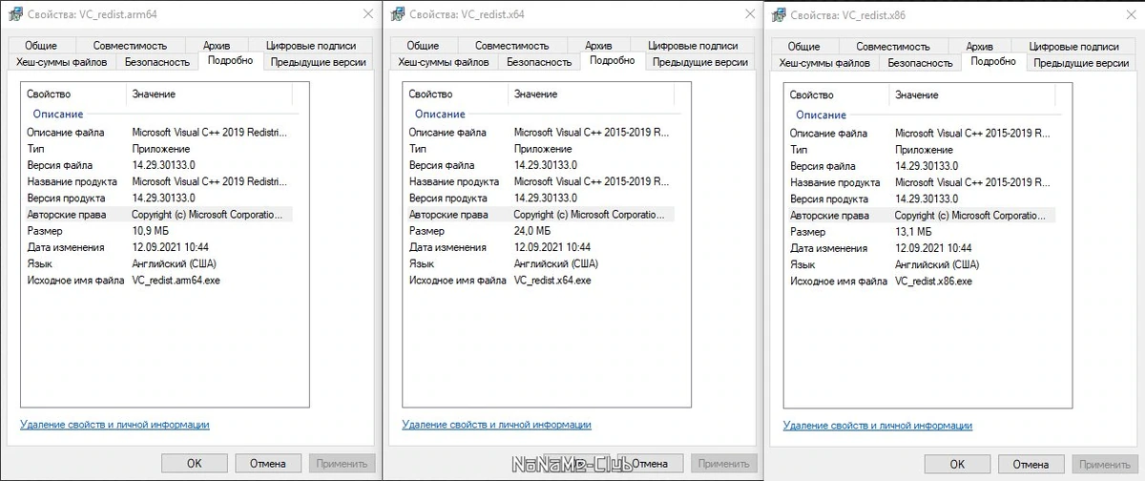Open Общие tab in VC_redist.arm64 window
Image resolution: width=1145 pixels, height=481 pixels.
pyautogui.click(x=41, y=46)
